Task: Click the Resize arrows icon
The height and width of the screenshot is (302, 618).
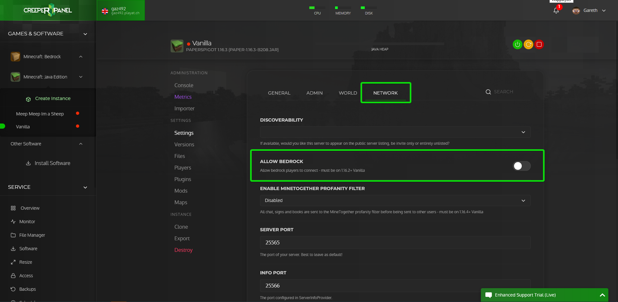Action: pos(13,262)
